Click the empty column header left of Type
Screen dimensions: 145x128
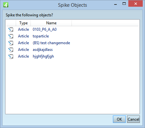(x=11, y=23)
